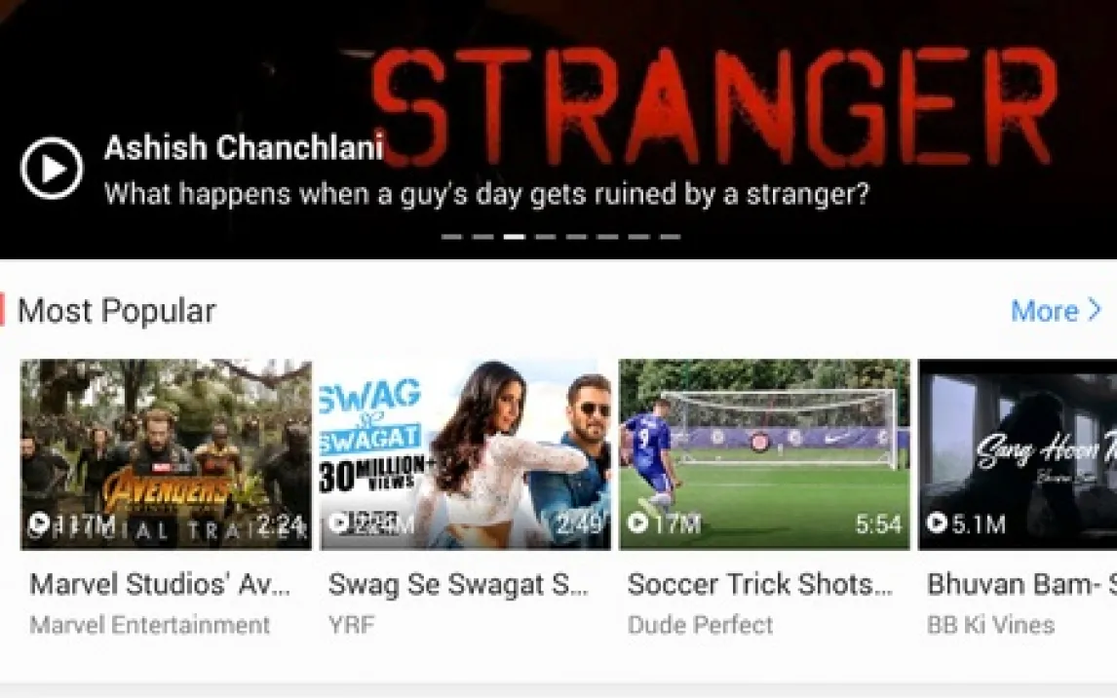This screenshot has height=698, width=1117.
Task: Click play icon on Bhuvan Bam thumbnail
Action: click(937, 523)
